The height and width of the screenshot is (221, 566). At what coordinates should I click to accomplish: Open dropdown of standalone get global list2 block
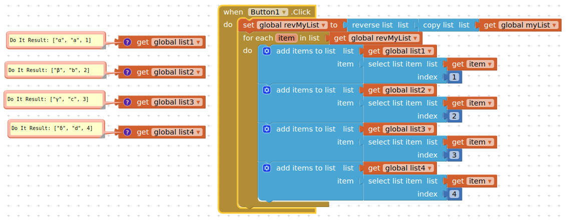click(177, 72)
